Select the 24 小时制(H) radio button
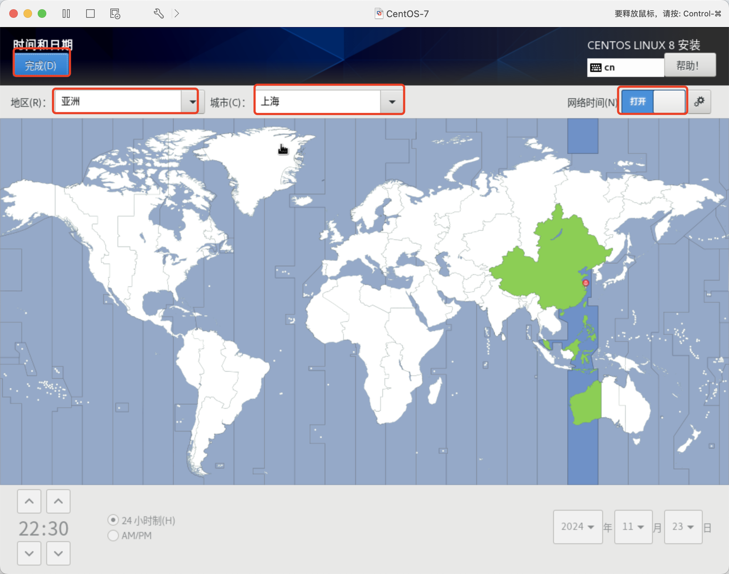This screenshot has width=729, height=574. (113, 520)
